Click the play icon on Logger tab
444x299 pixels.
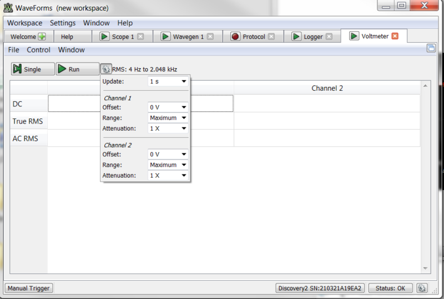tap(296, 37)
